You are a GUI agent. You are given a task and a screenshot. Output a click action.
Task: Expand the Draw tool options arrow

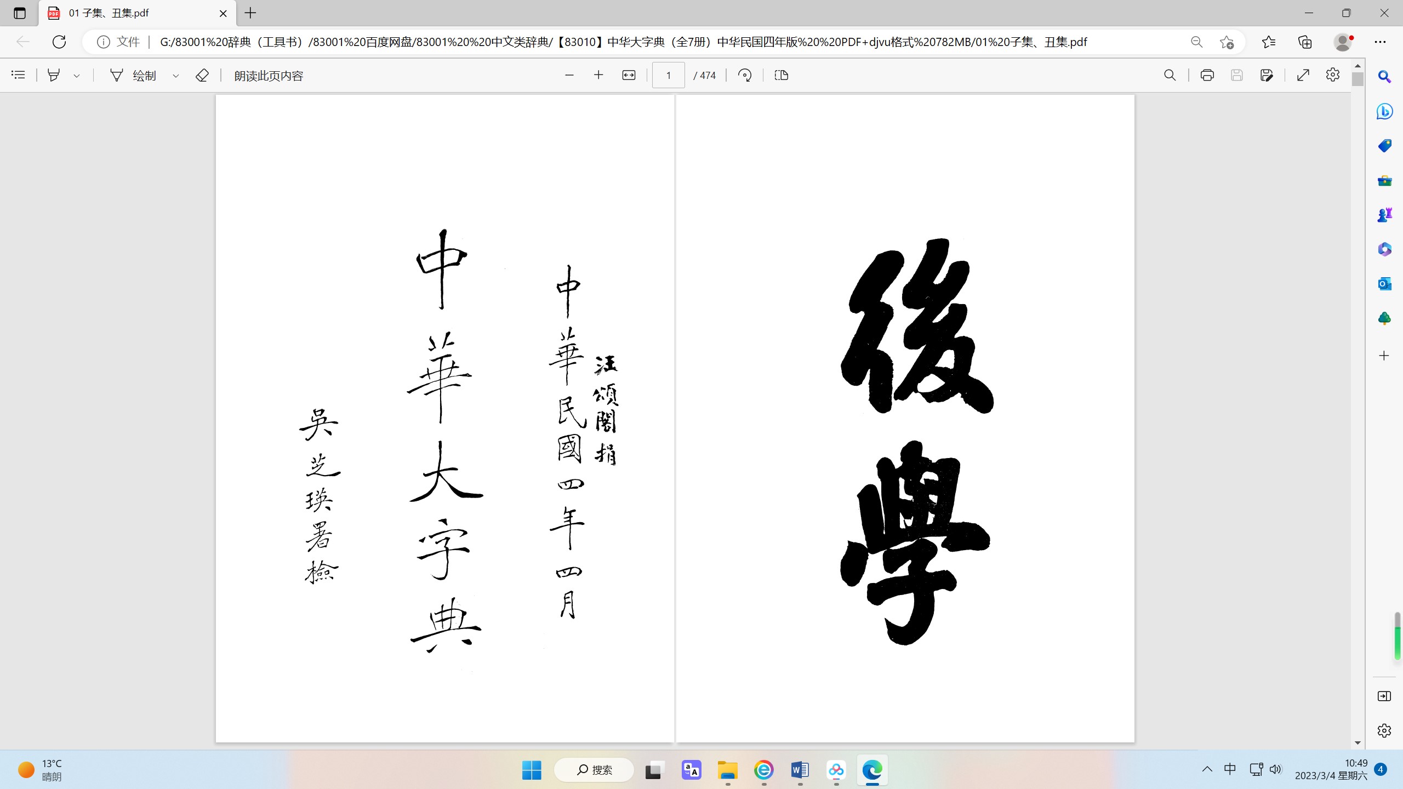[176, 76]
